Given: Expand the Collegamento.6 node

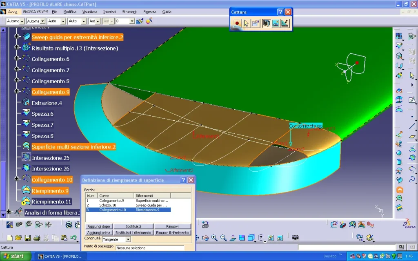Looking at the screenshot, I should pyautogui.click(x=16, y=58).
